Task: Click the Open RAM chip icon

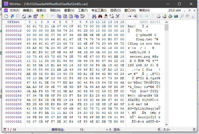Action: point(170,16)
